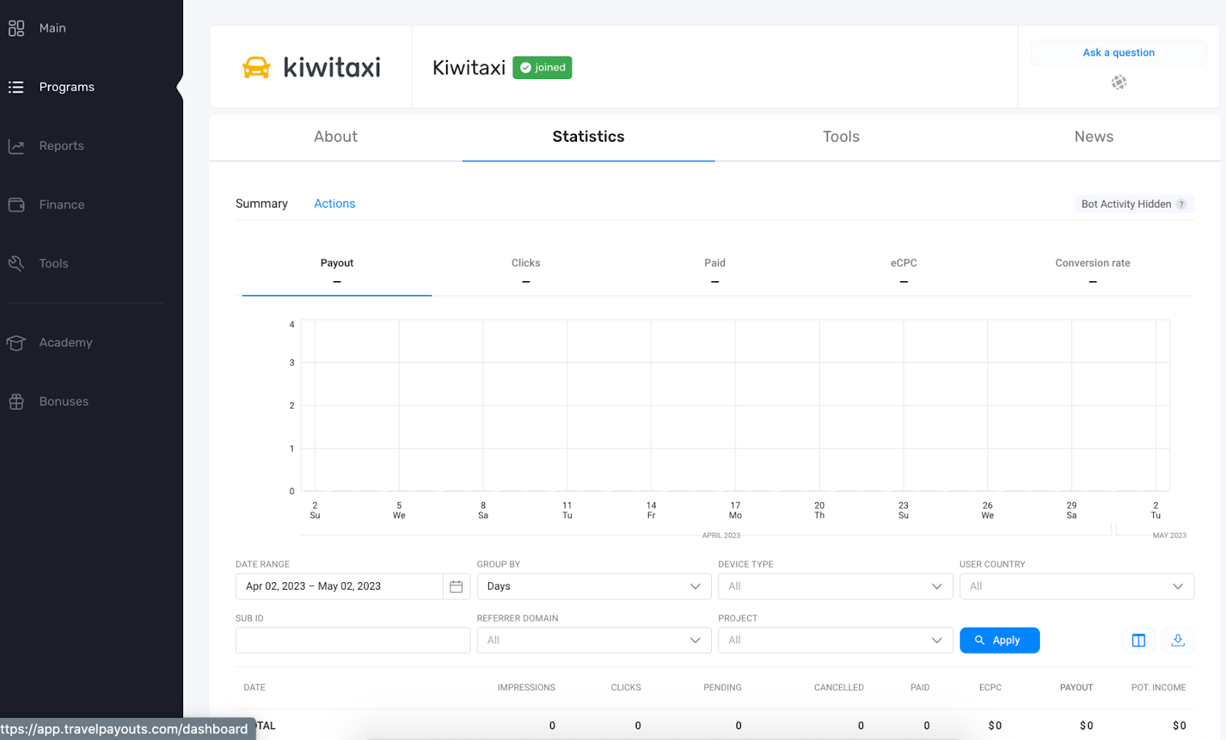1226x740 pixels.
Task: Click the Tools icon in sidebar
Action: (16, 264)
